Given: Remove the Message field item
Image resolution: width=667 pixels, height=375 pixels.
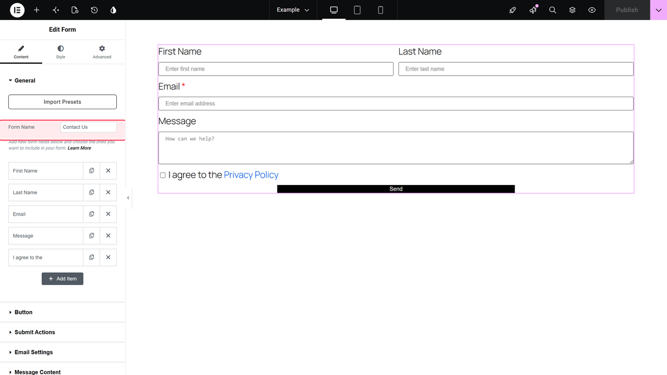Looking at the screenshot, I should [x=108, y=236].
